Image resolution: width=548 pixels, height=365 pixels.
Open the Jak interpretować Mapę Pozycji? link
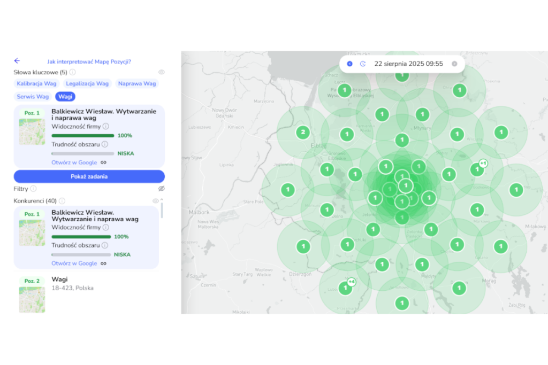pyautogui.click(x=89, y=62)
